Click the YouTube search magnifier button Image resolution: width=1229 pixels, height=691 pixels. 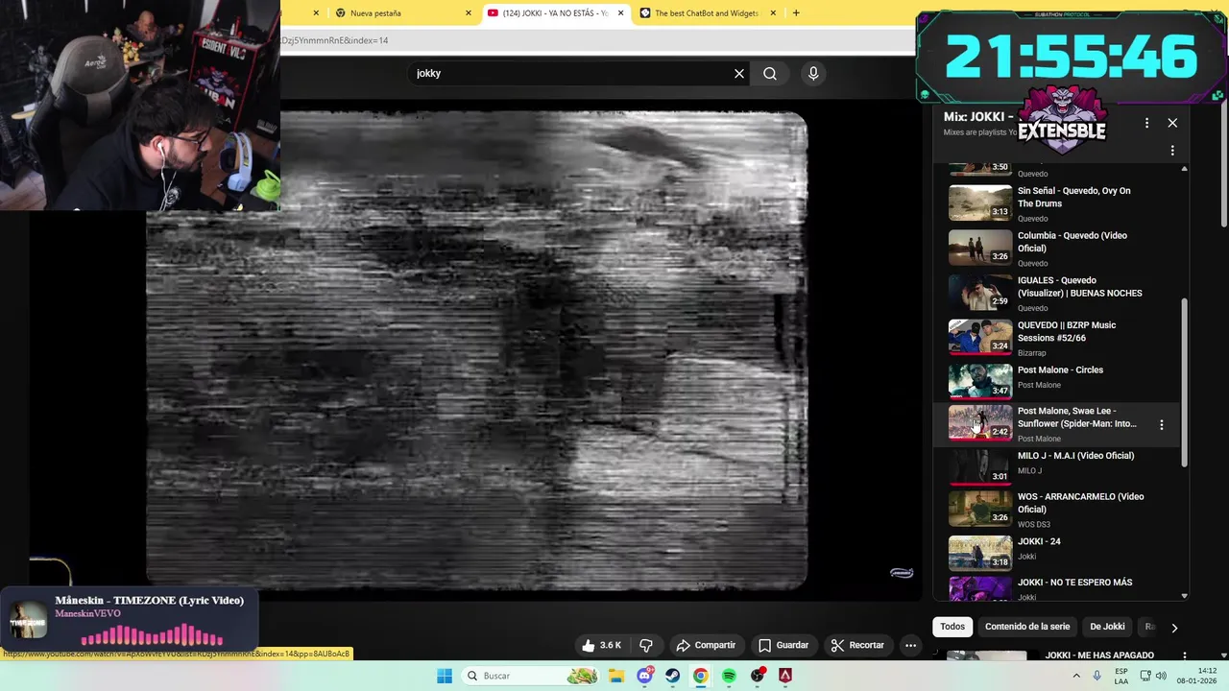770,73
